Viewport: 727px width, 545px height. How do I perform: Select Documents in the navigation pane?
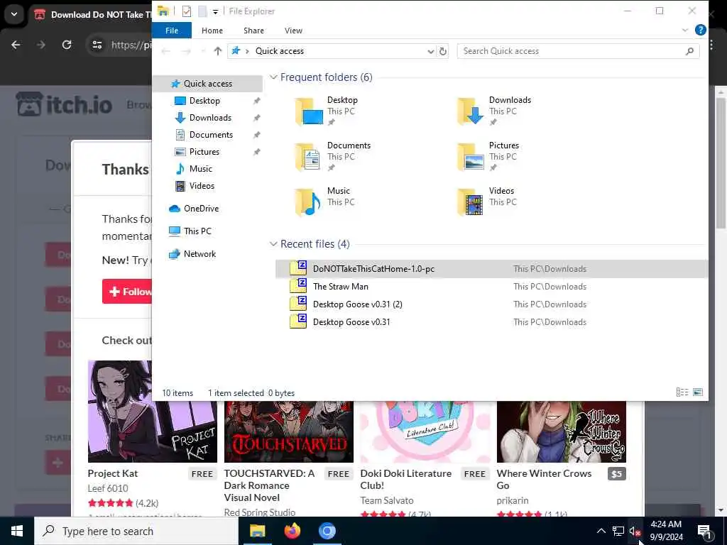[211, 135]
